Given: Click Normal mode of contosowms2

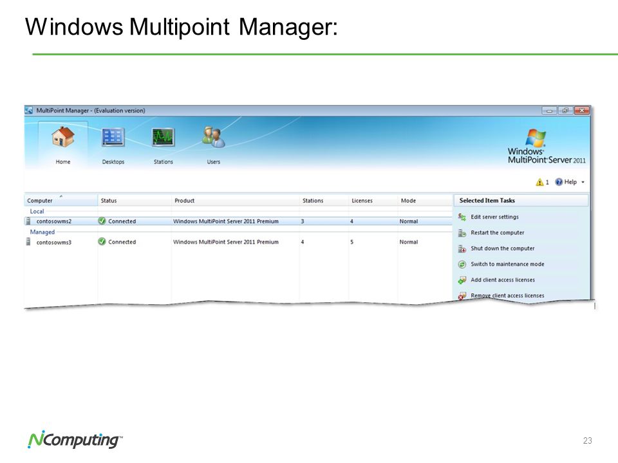Looking at the screenshot, I should click(409, 221).
